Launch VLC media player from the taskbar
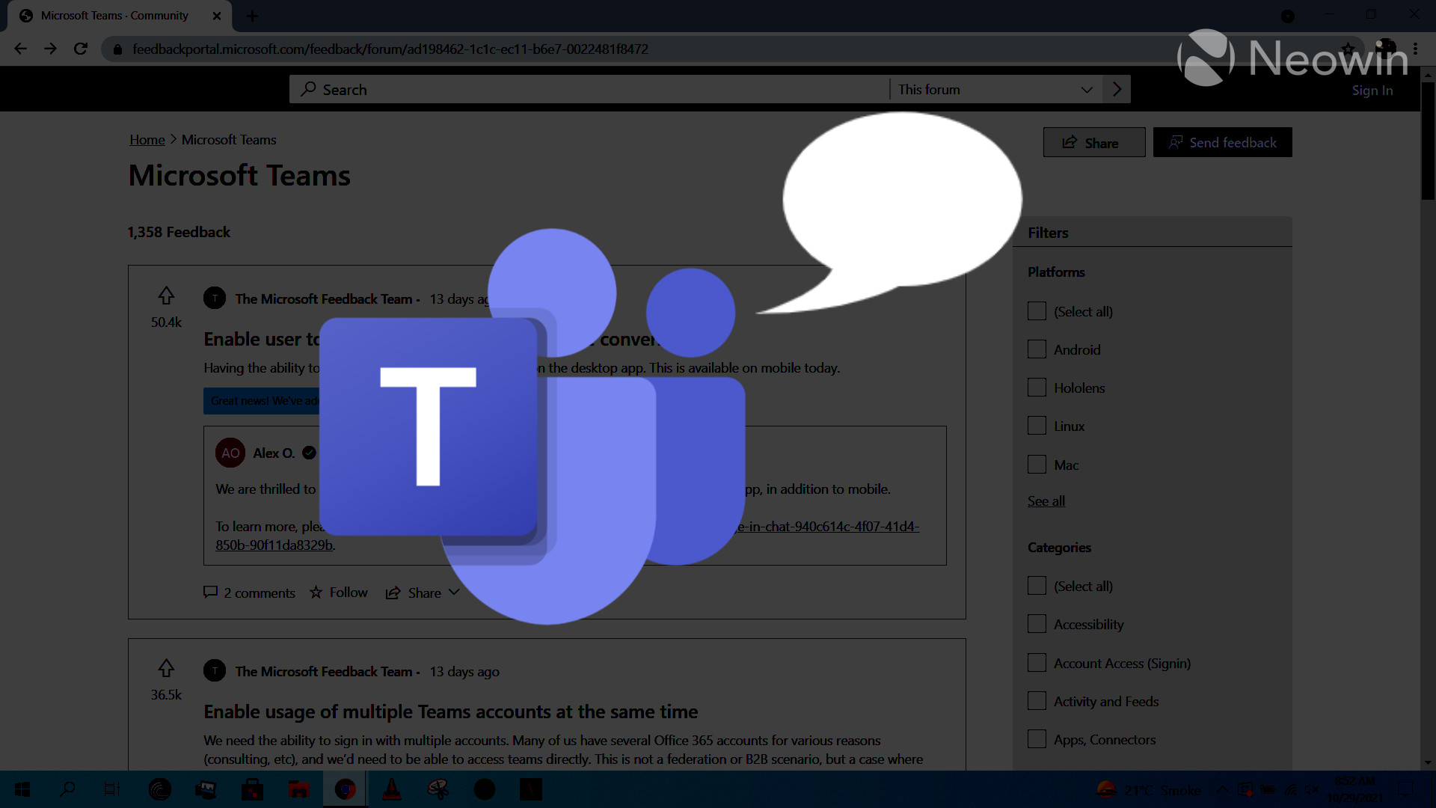 pos(392,789)
